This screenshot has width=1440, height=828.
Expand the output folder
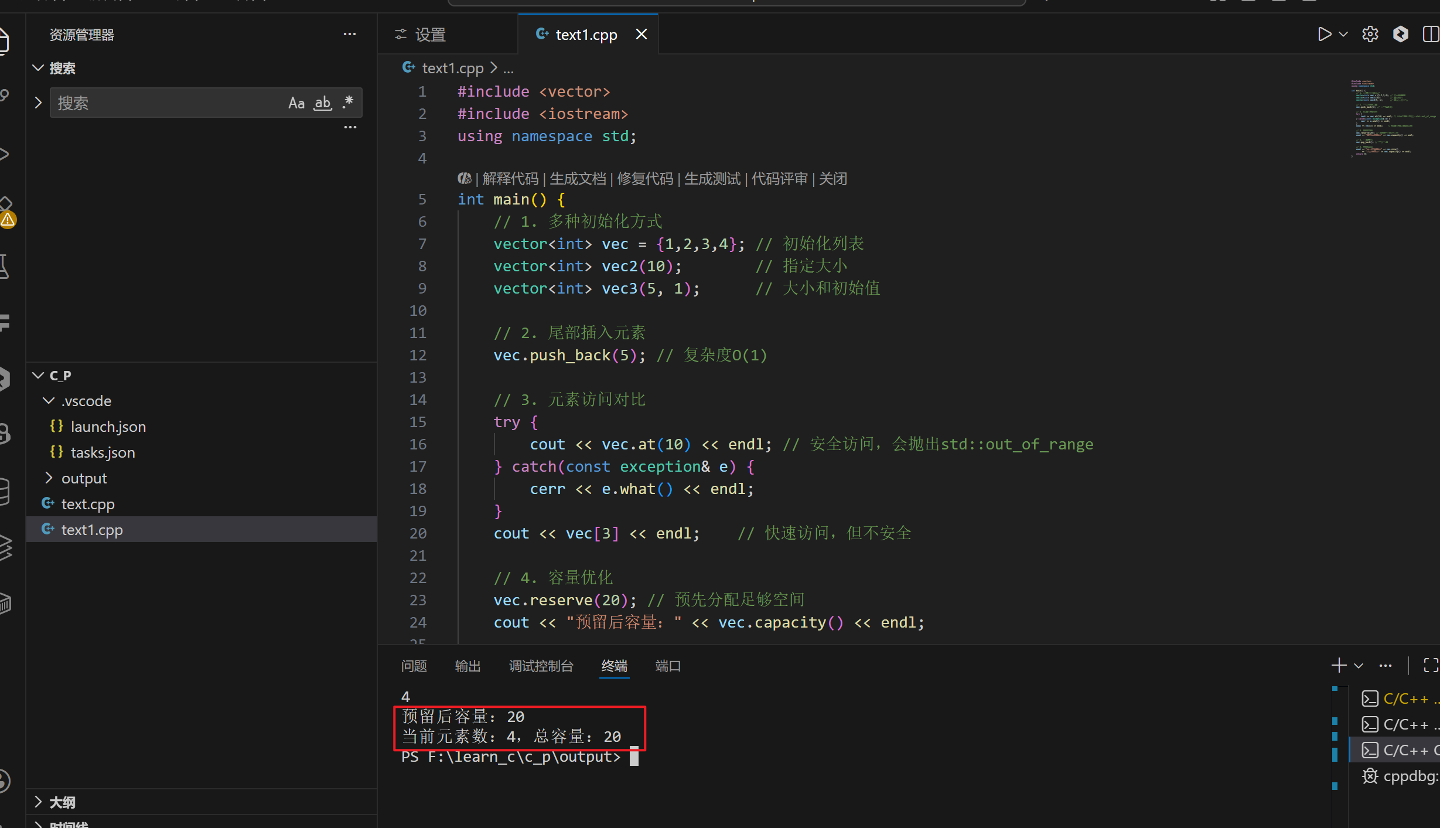click(84, 478)
